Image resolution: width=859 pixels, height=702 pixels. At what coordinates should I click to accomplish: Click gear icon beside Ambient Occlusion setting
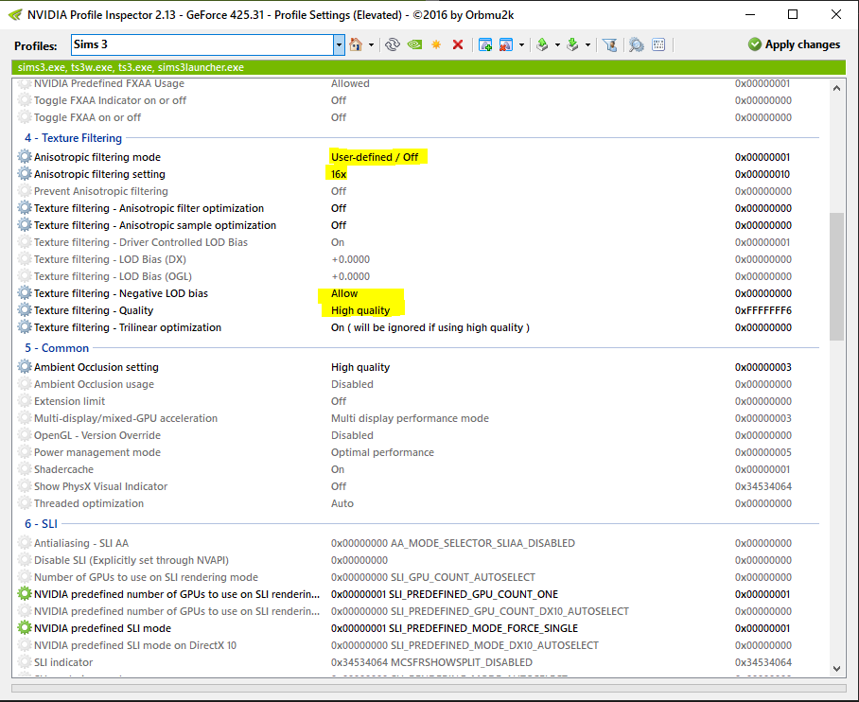click(25, 367)
